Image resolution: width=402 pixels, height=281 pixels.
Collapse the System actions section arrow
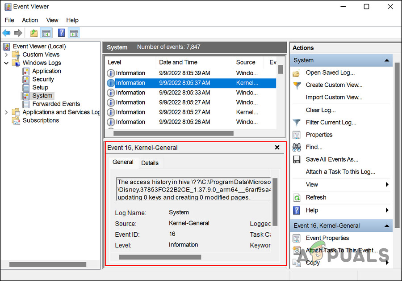pyautogui.click(x=387, y=60)
